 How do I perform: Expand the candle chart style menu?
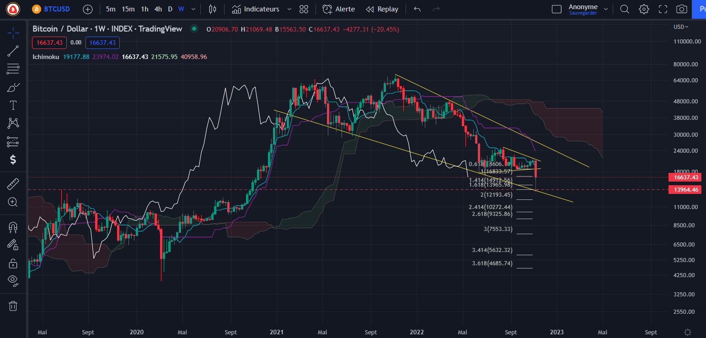tap(212, 9)
